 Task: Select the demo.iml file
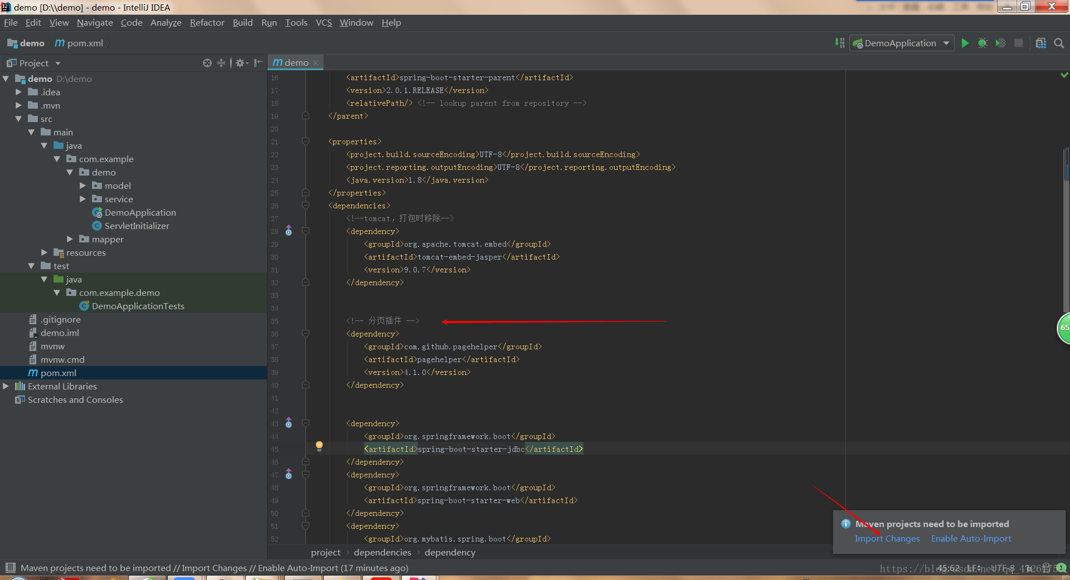(53, 333)
